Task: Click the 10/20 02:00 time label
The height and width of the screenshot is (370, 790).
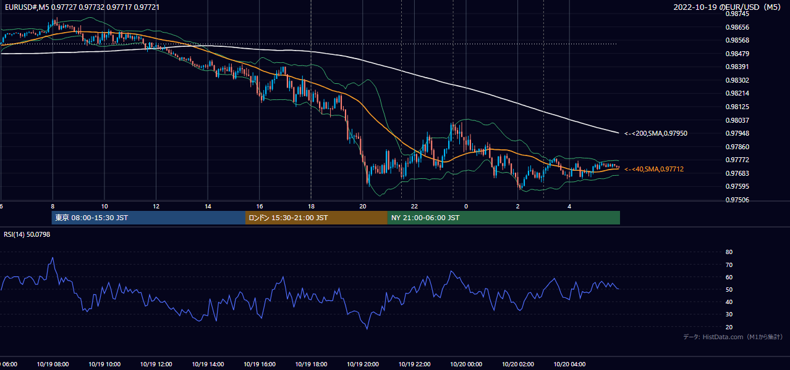Action: (x=517, y=364)
